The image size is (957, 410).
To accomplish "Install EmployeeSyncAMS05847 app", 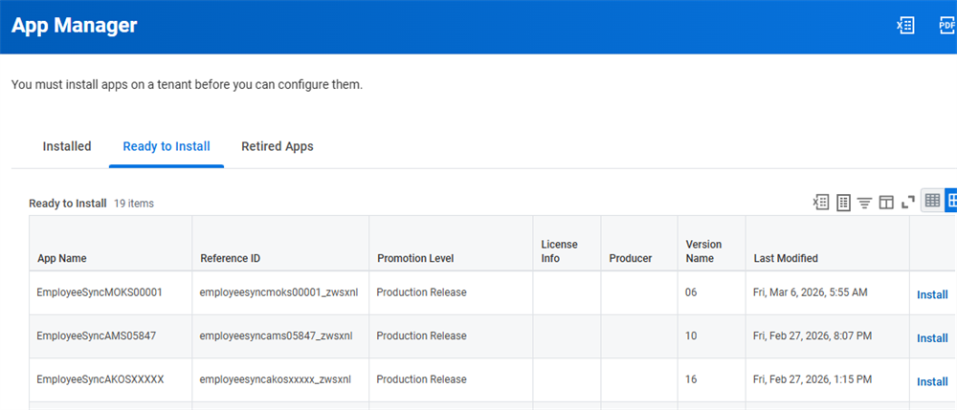I will click(932, 338).
